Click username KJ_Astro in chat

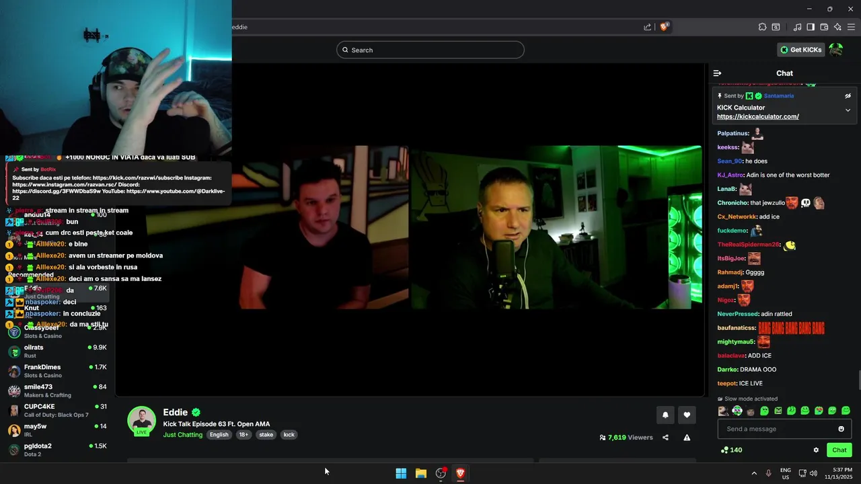click(731, 175)
